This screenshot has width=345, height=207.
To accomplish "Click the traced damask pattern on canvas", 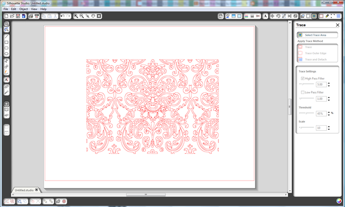I will [153, 106].
